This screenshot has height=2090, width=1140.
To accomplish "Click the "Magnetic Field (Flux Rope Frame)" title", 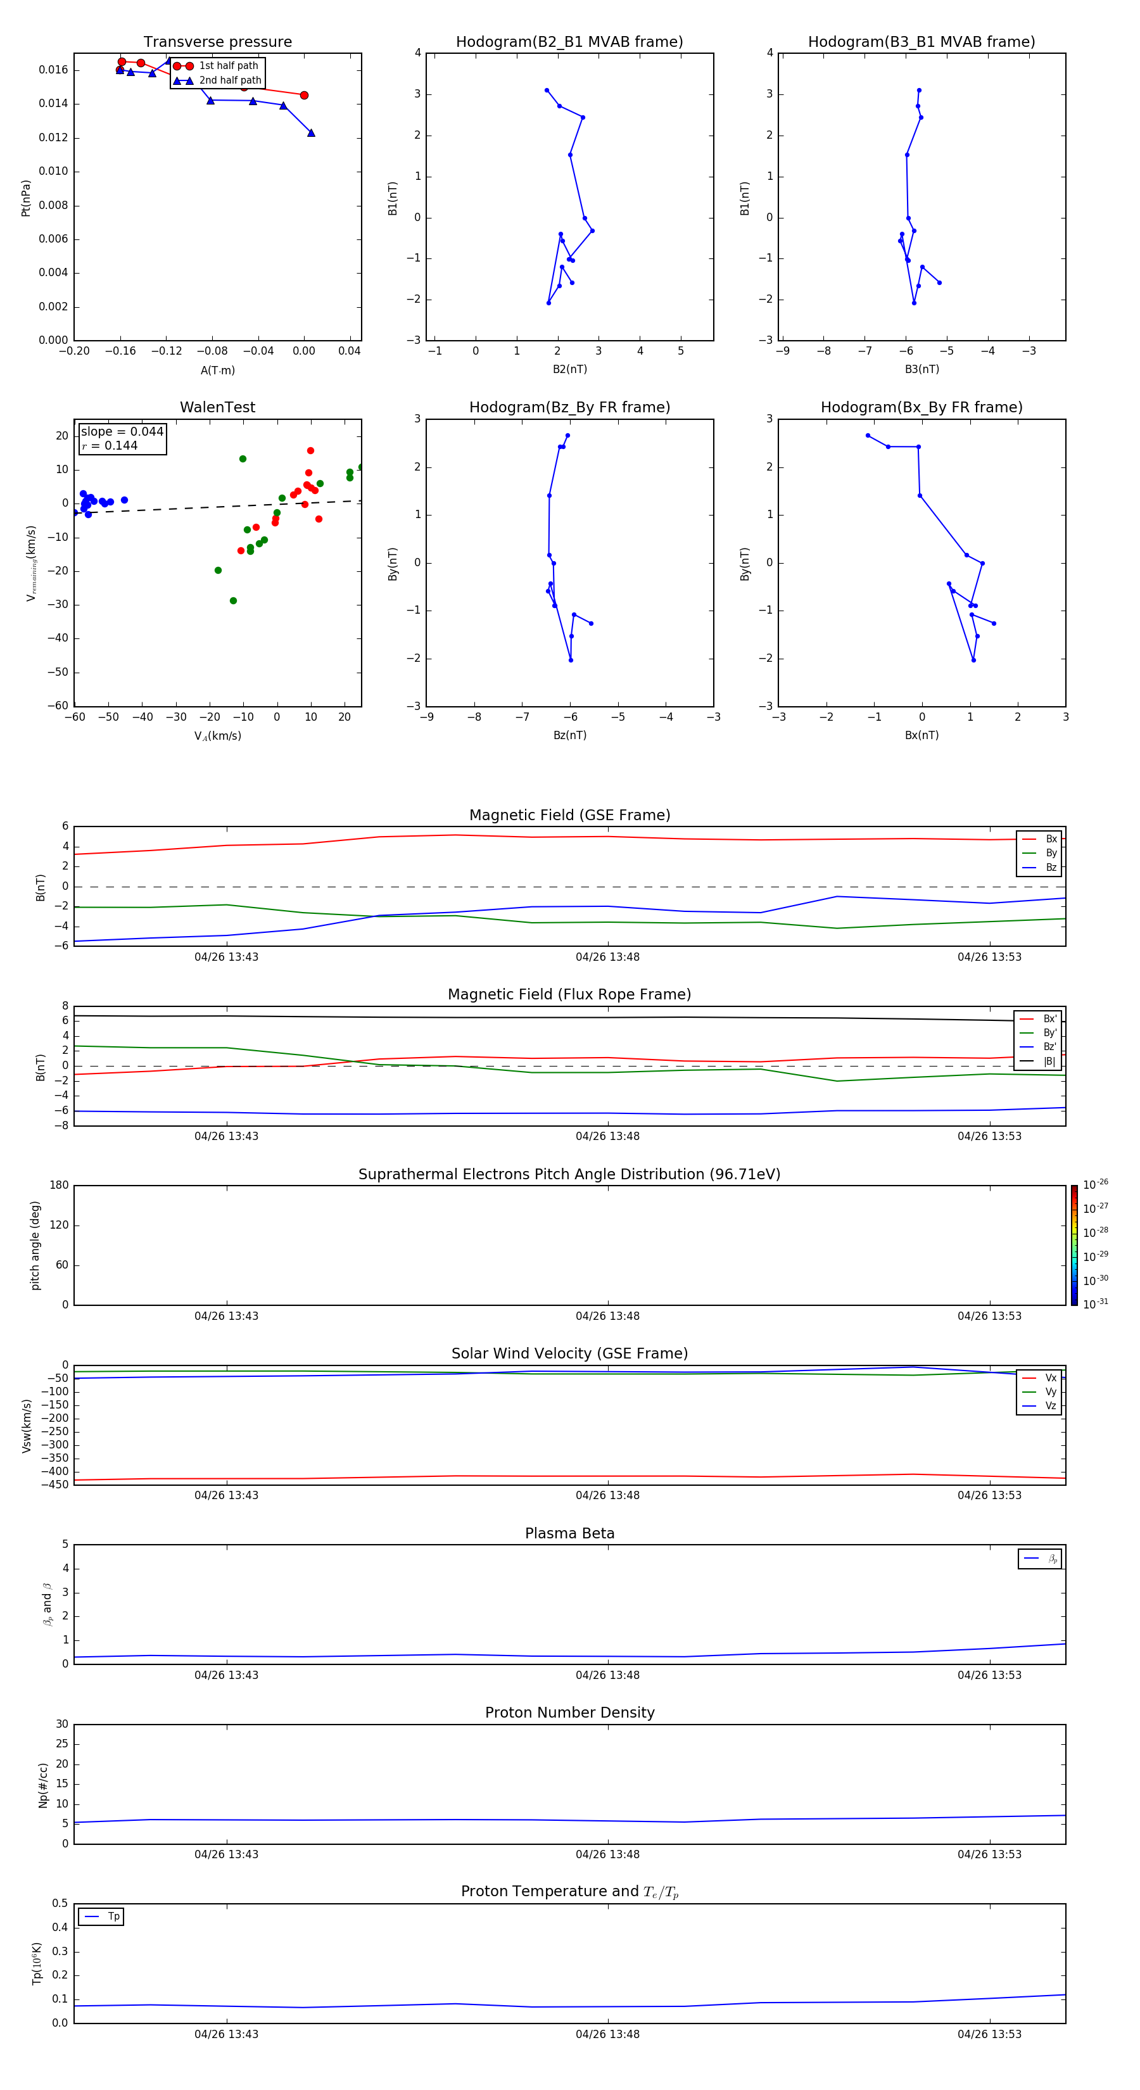I will 569,995.
